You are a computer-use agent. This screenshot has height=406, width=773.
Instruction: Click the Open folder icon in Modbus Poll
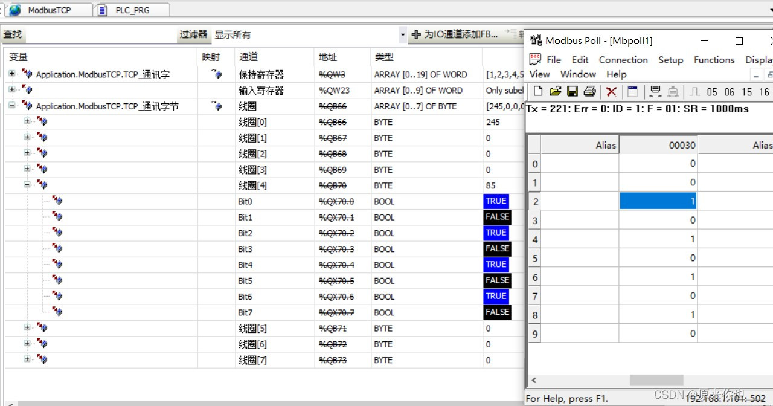click(556, 92)
